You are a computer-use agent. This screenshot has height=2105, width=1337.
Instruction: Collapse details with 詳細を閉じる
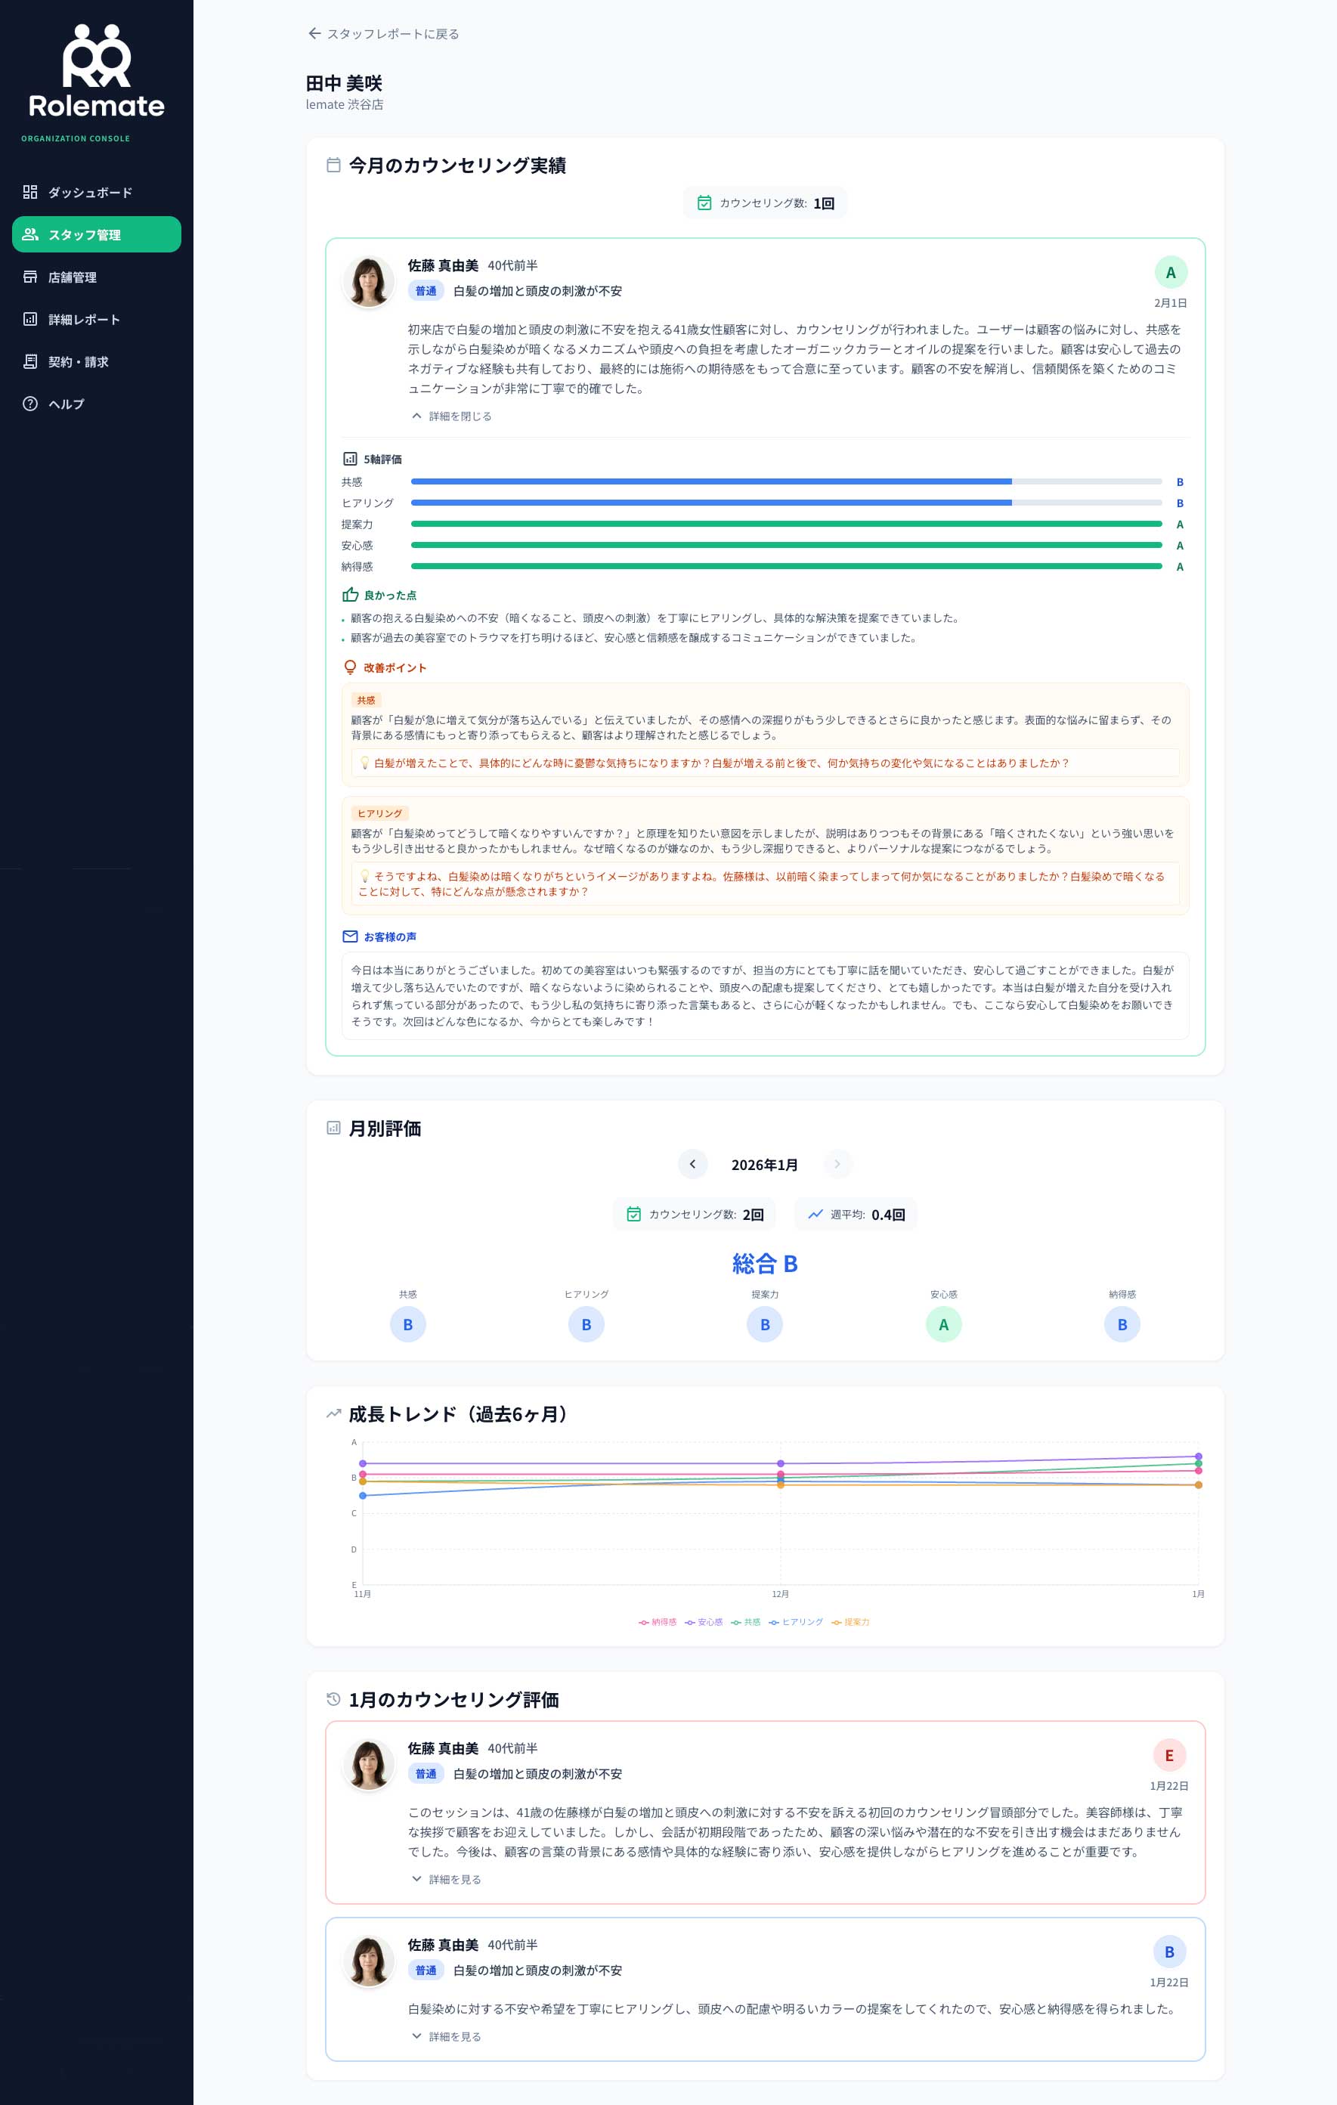452,416
